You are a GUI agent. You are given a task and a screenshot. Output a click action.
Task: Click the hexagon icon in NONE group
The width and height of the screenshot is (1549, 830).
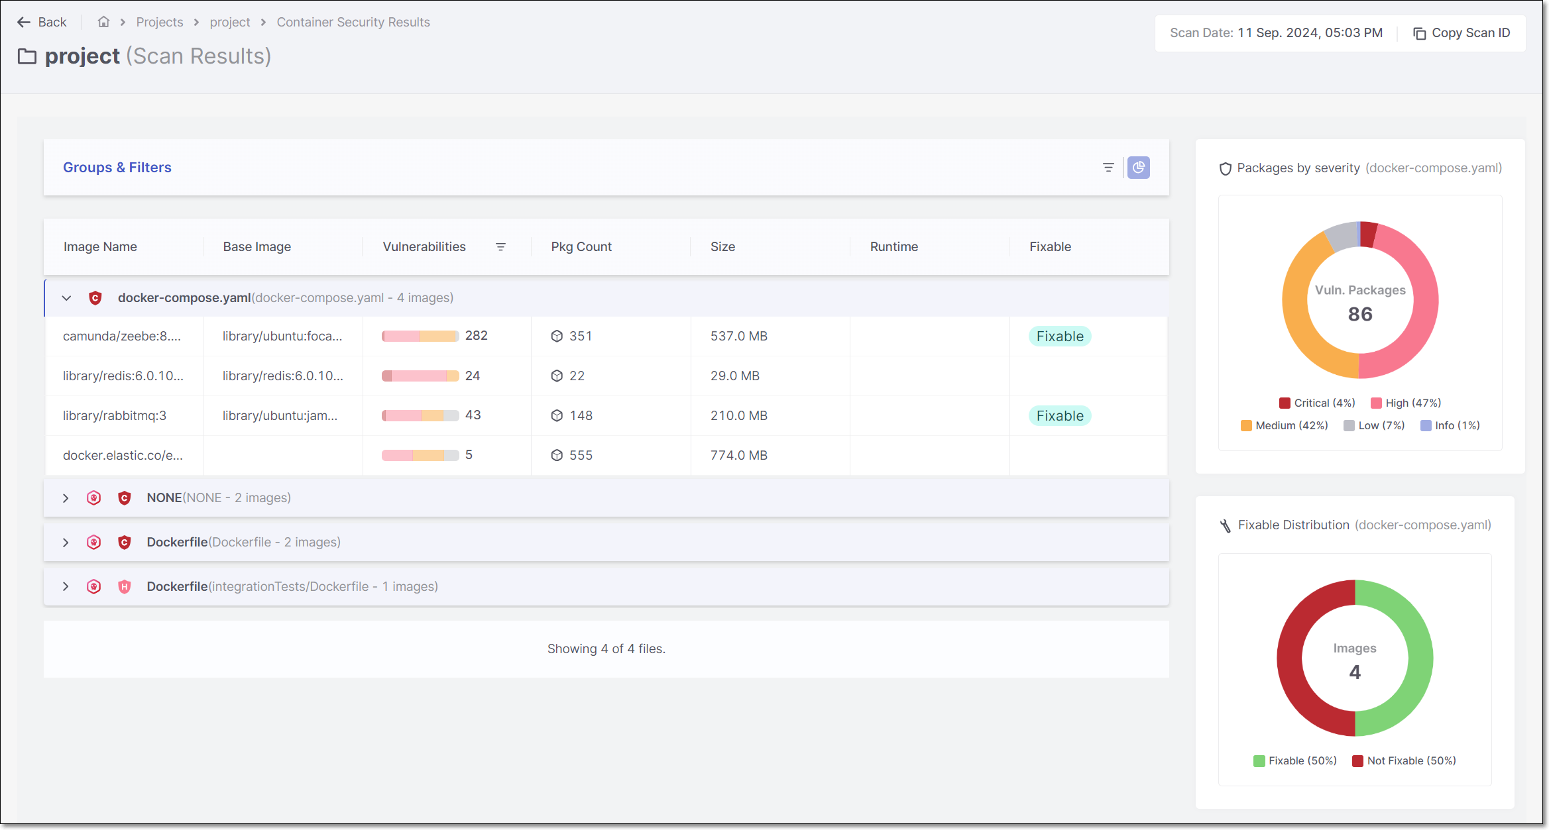pyautogui.click(x=94, y=498)
